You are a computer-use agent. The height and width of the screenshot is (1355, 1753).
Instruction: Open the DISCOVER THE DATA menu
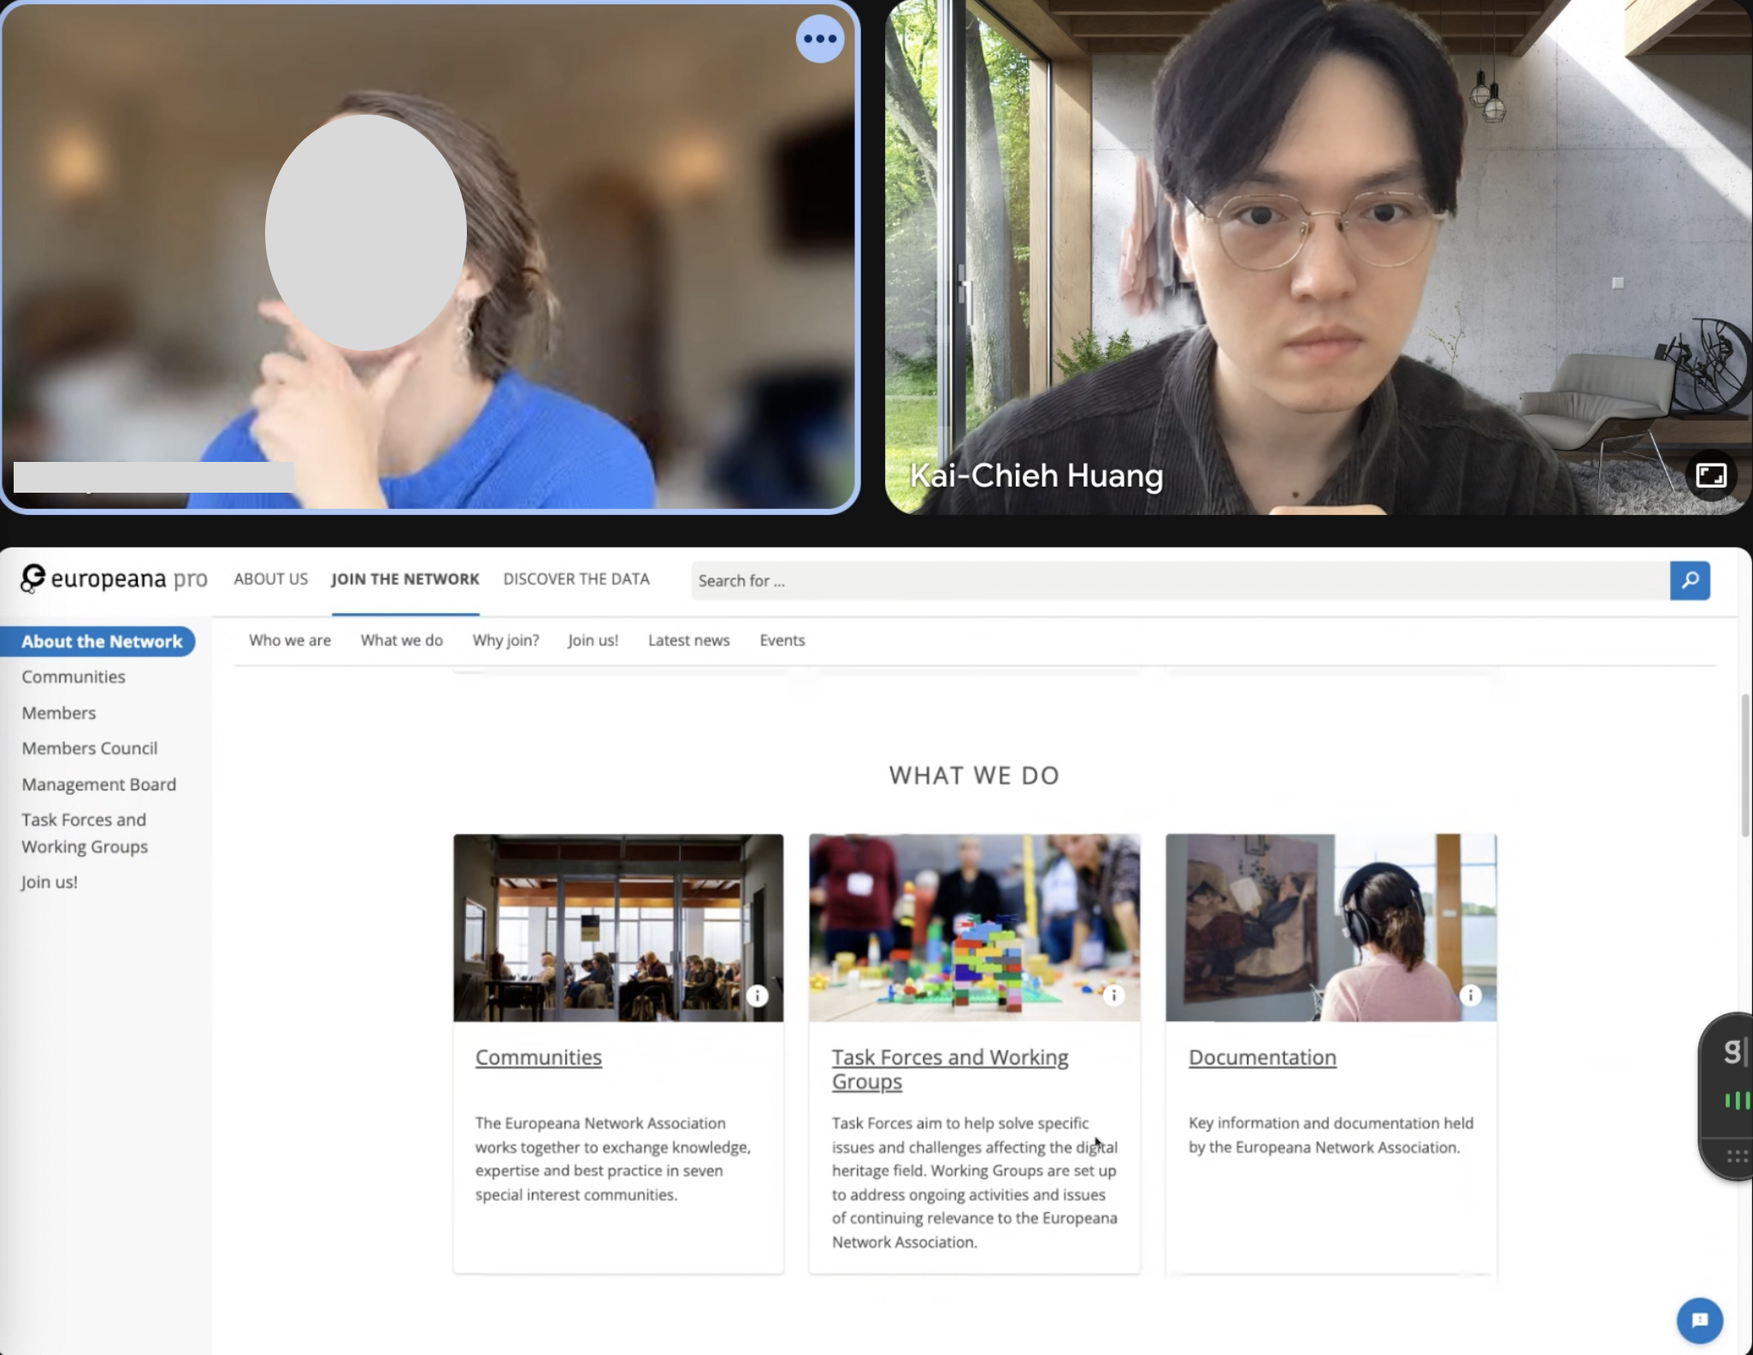576,579
